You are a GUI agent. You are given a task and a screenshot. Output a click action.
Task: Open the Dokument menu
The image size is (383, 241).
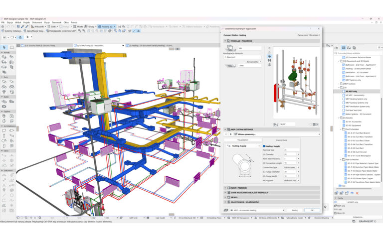pyautogui.click(x=37, y=22)
